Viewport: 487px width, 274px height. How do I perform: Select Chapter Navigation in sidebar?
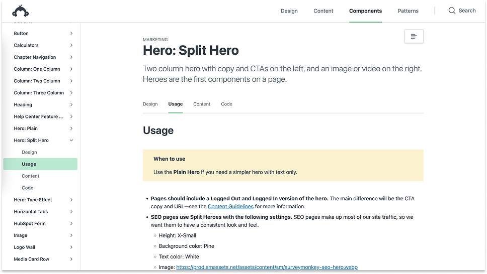click(x=35, y=57)
